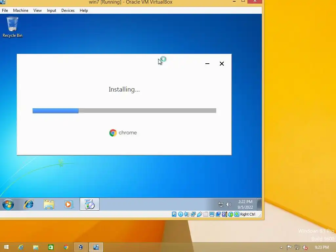Click the Win7 volume speaker icon
The width and height of the screenshot is (336, 252).
pyautogui.click(x=228, y=204)
